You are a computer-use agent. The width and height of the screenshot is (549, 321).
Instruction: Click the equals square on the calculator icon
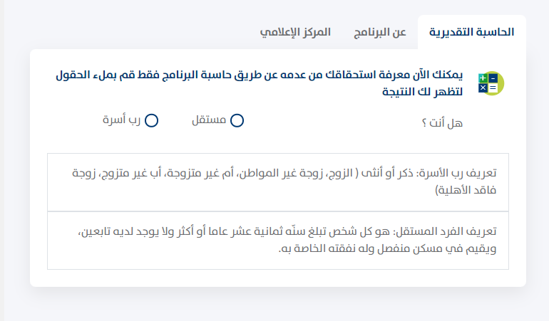(493, 88)
